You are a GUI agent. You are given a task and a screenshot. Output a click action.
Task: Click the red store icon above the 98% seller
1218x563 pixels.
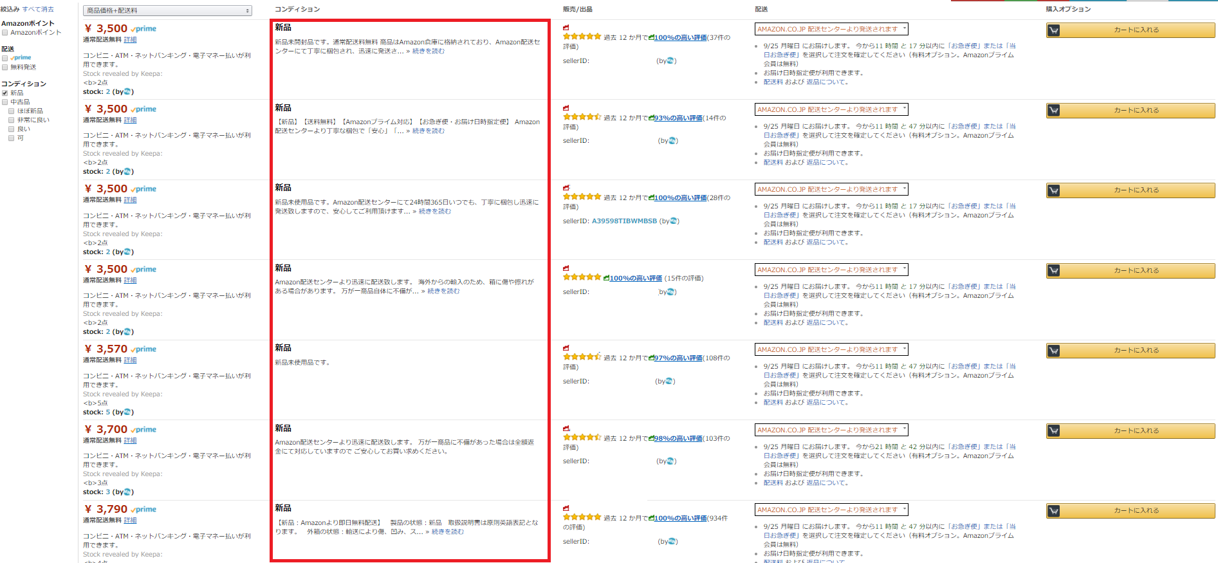566,429
